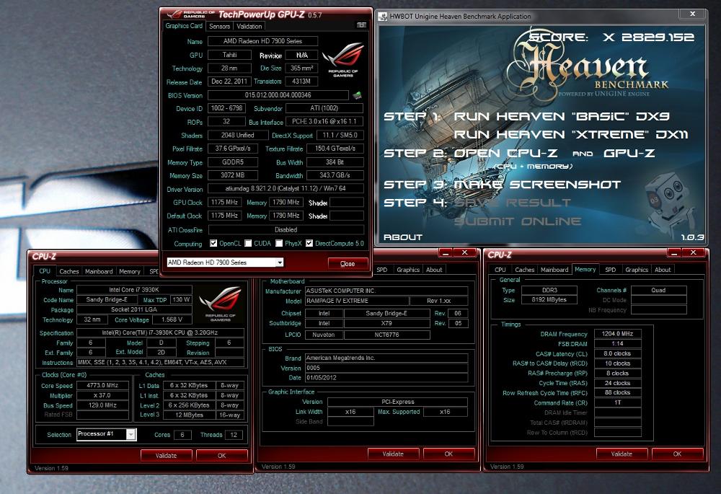Screen dimensions: 721x494
Task: Open About tab in right CPU-Z window
Action: (663, 270)
